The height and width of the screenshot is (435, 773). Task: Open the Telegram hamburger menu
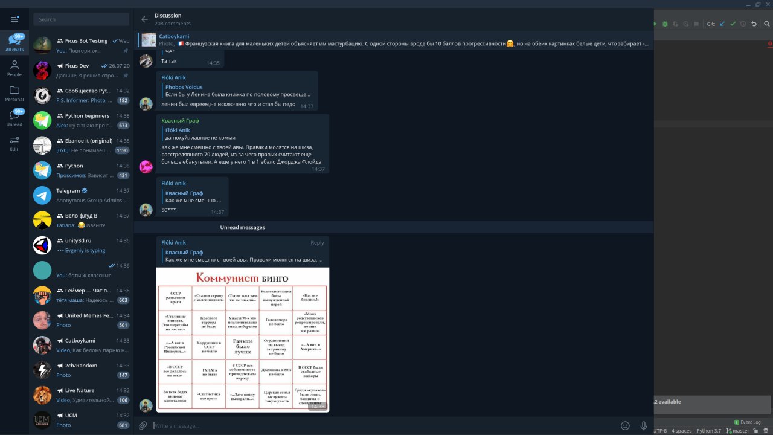pos(14,19)
